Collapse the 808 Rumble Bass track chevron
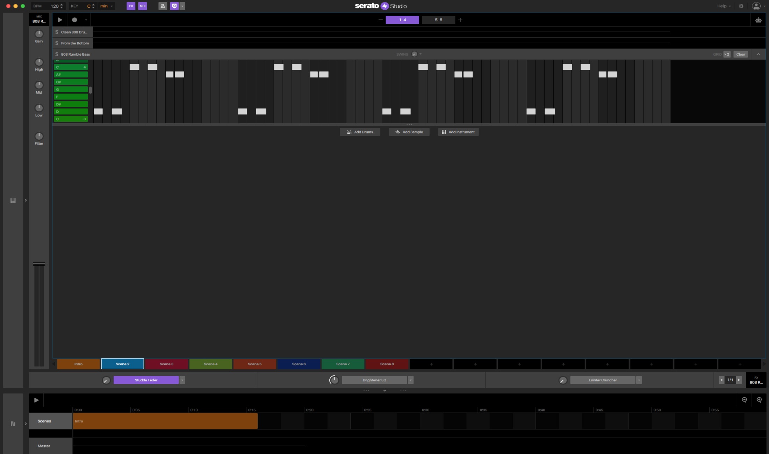This screenshot has width=769, height=454. click(758, 54)
